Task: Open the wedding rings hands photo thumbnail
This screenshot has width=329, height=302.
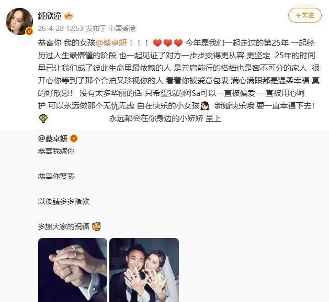Action: point(73,270)
